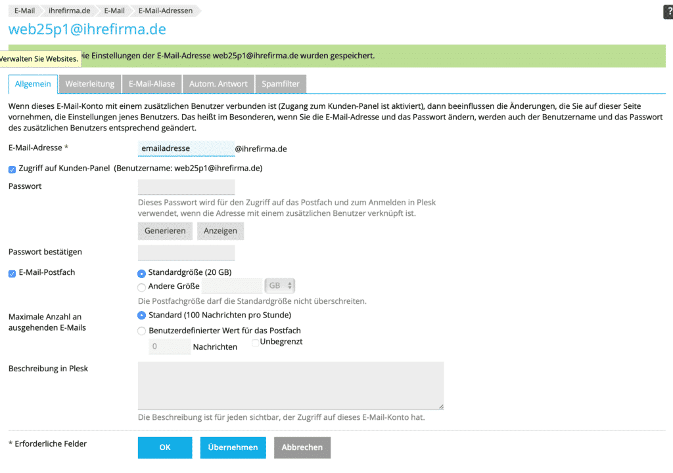Go to the Autom. Antwort tab
Screen dimensions: 673x473
tap(218, 84)
